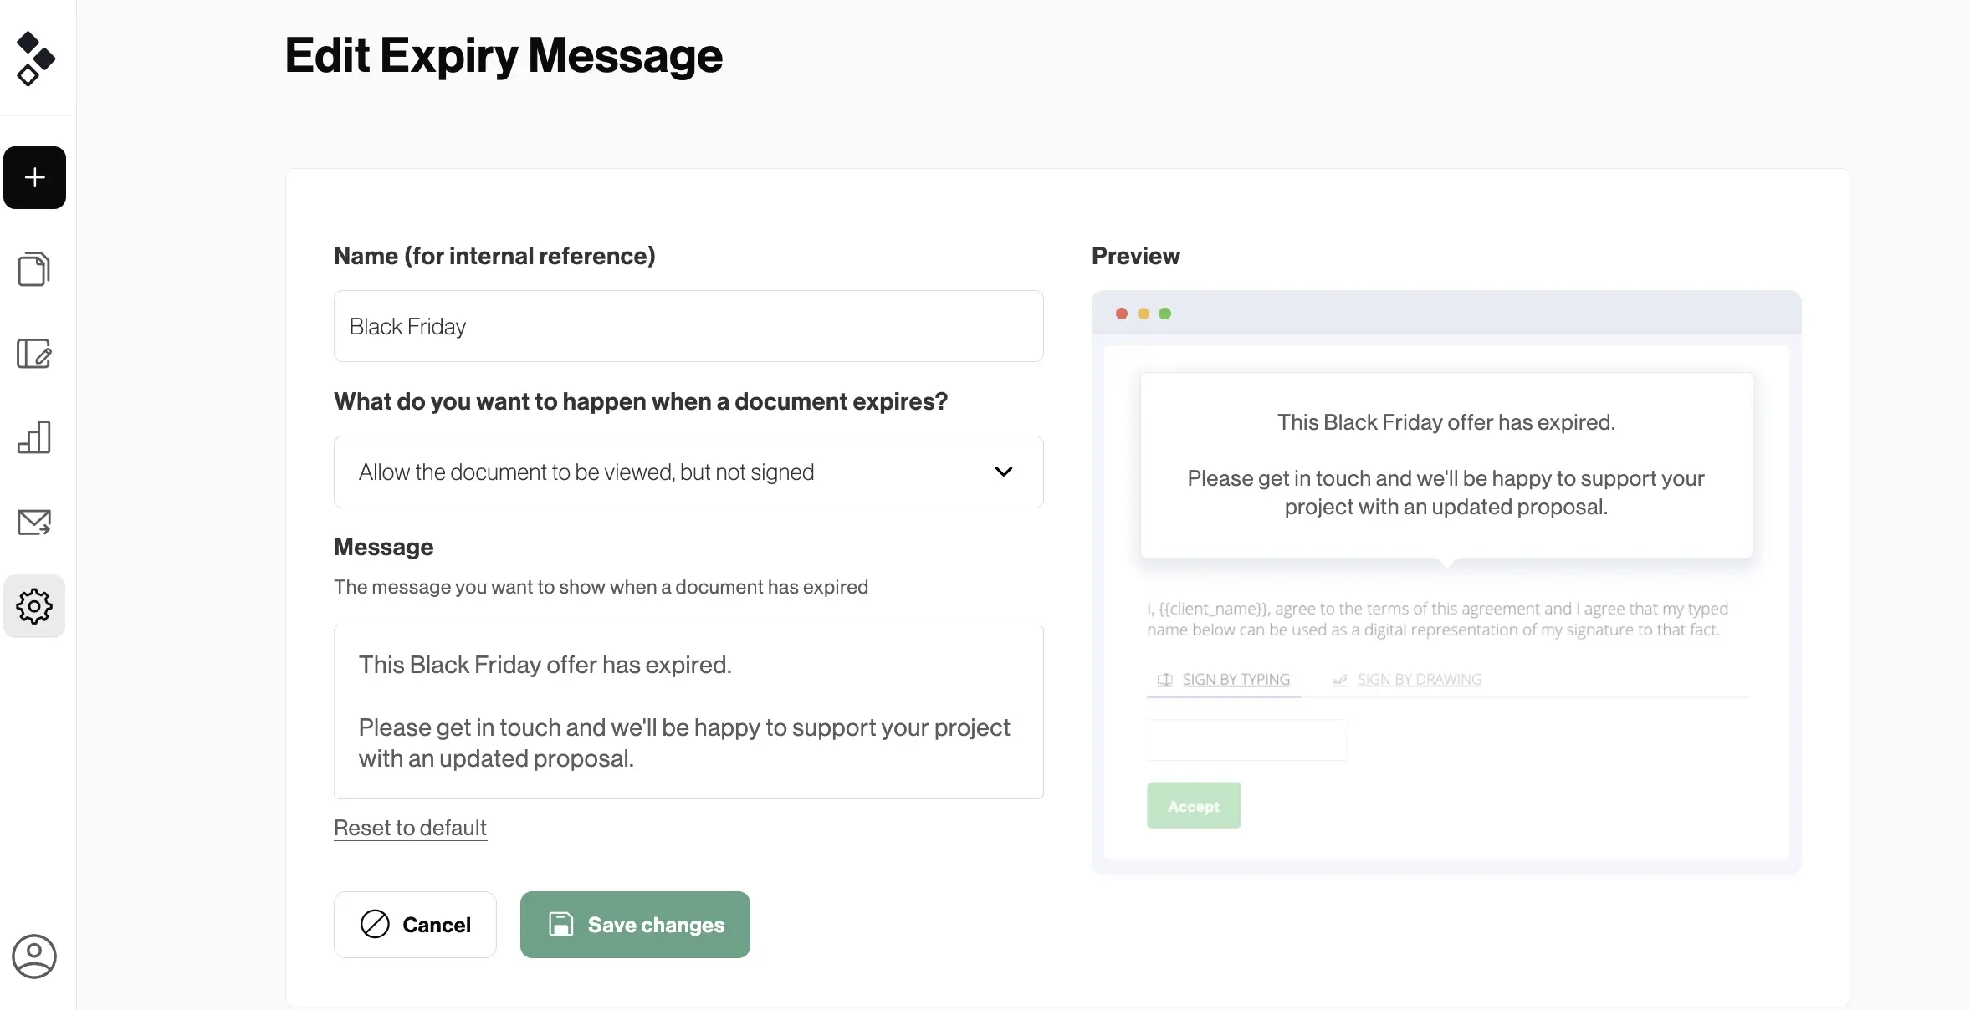The width and height of the screenshot is (1970, 1010).
Task: Open your account via the profile icon
Action: point(33,956)
